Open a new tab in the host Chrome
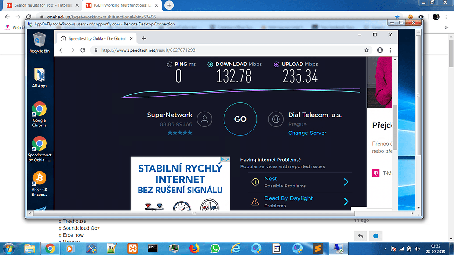The image size is (454, 256). pyautogui.click(x=169, y=5)
